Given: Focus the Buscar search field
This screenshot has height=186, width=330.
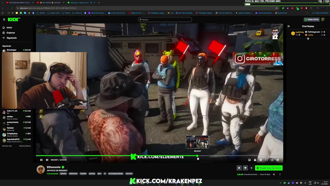Looking at the screenshot, I should (165, 19).
